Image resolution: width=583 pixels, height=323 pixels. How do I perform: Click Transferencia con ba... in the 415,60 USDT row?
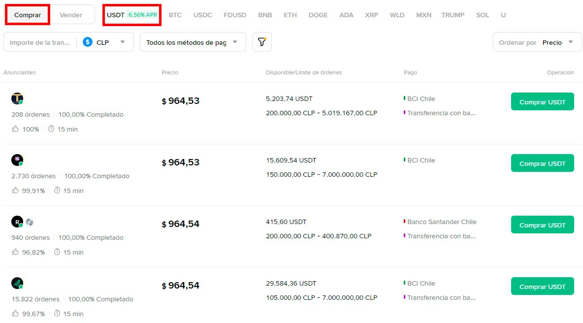point(441,236)
